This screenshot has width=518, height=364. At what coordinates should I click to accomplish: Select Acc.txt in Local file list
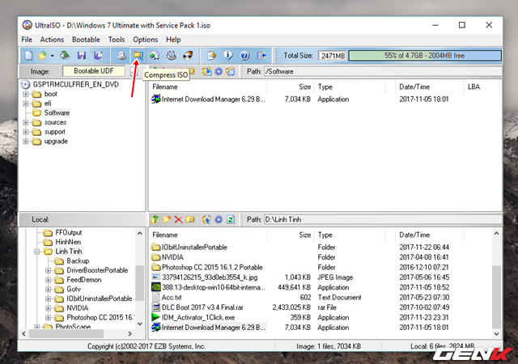[x=172, y=298]
